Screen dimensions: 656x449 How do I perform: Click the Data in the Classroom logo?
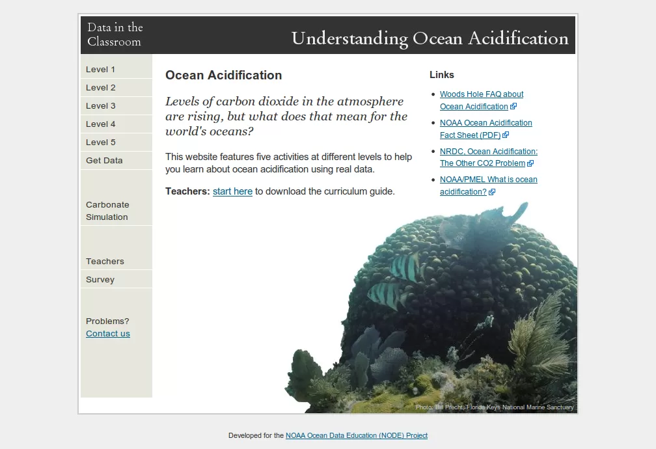point(115,34)
